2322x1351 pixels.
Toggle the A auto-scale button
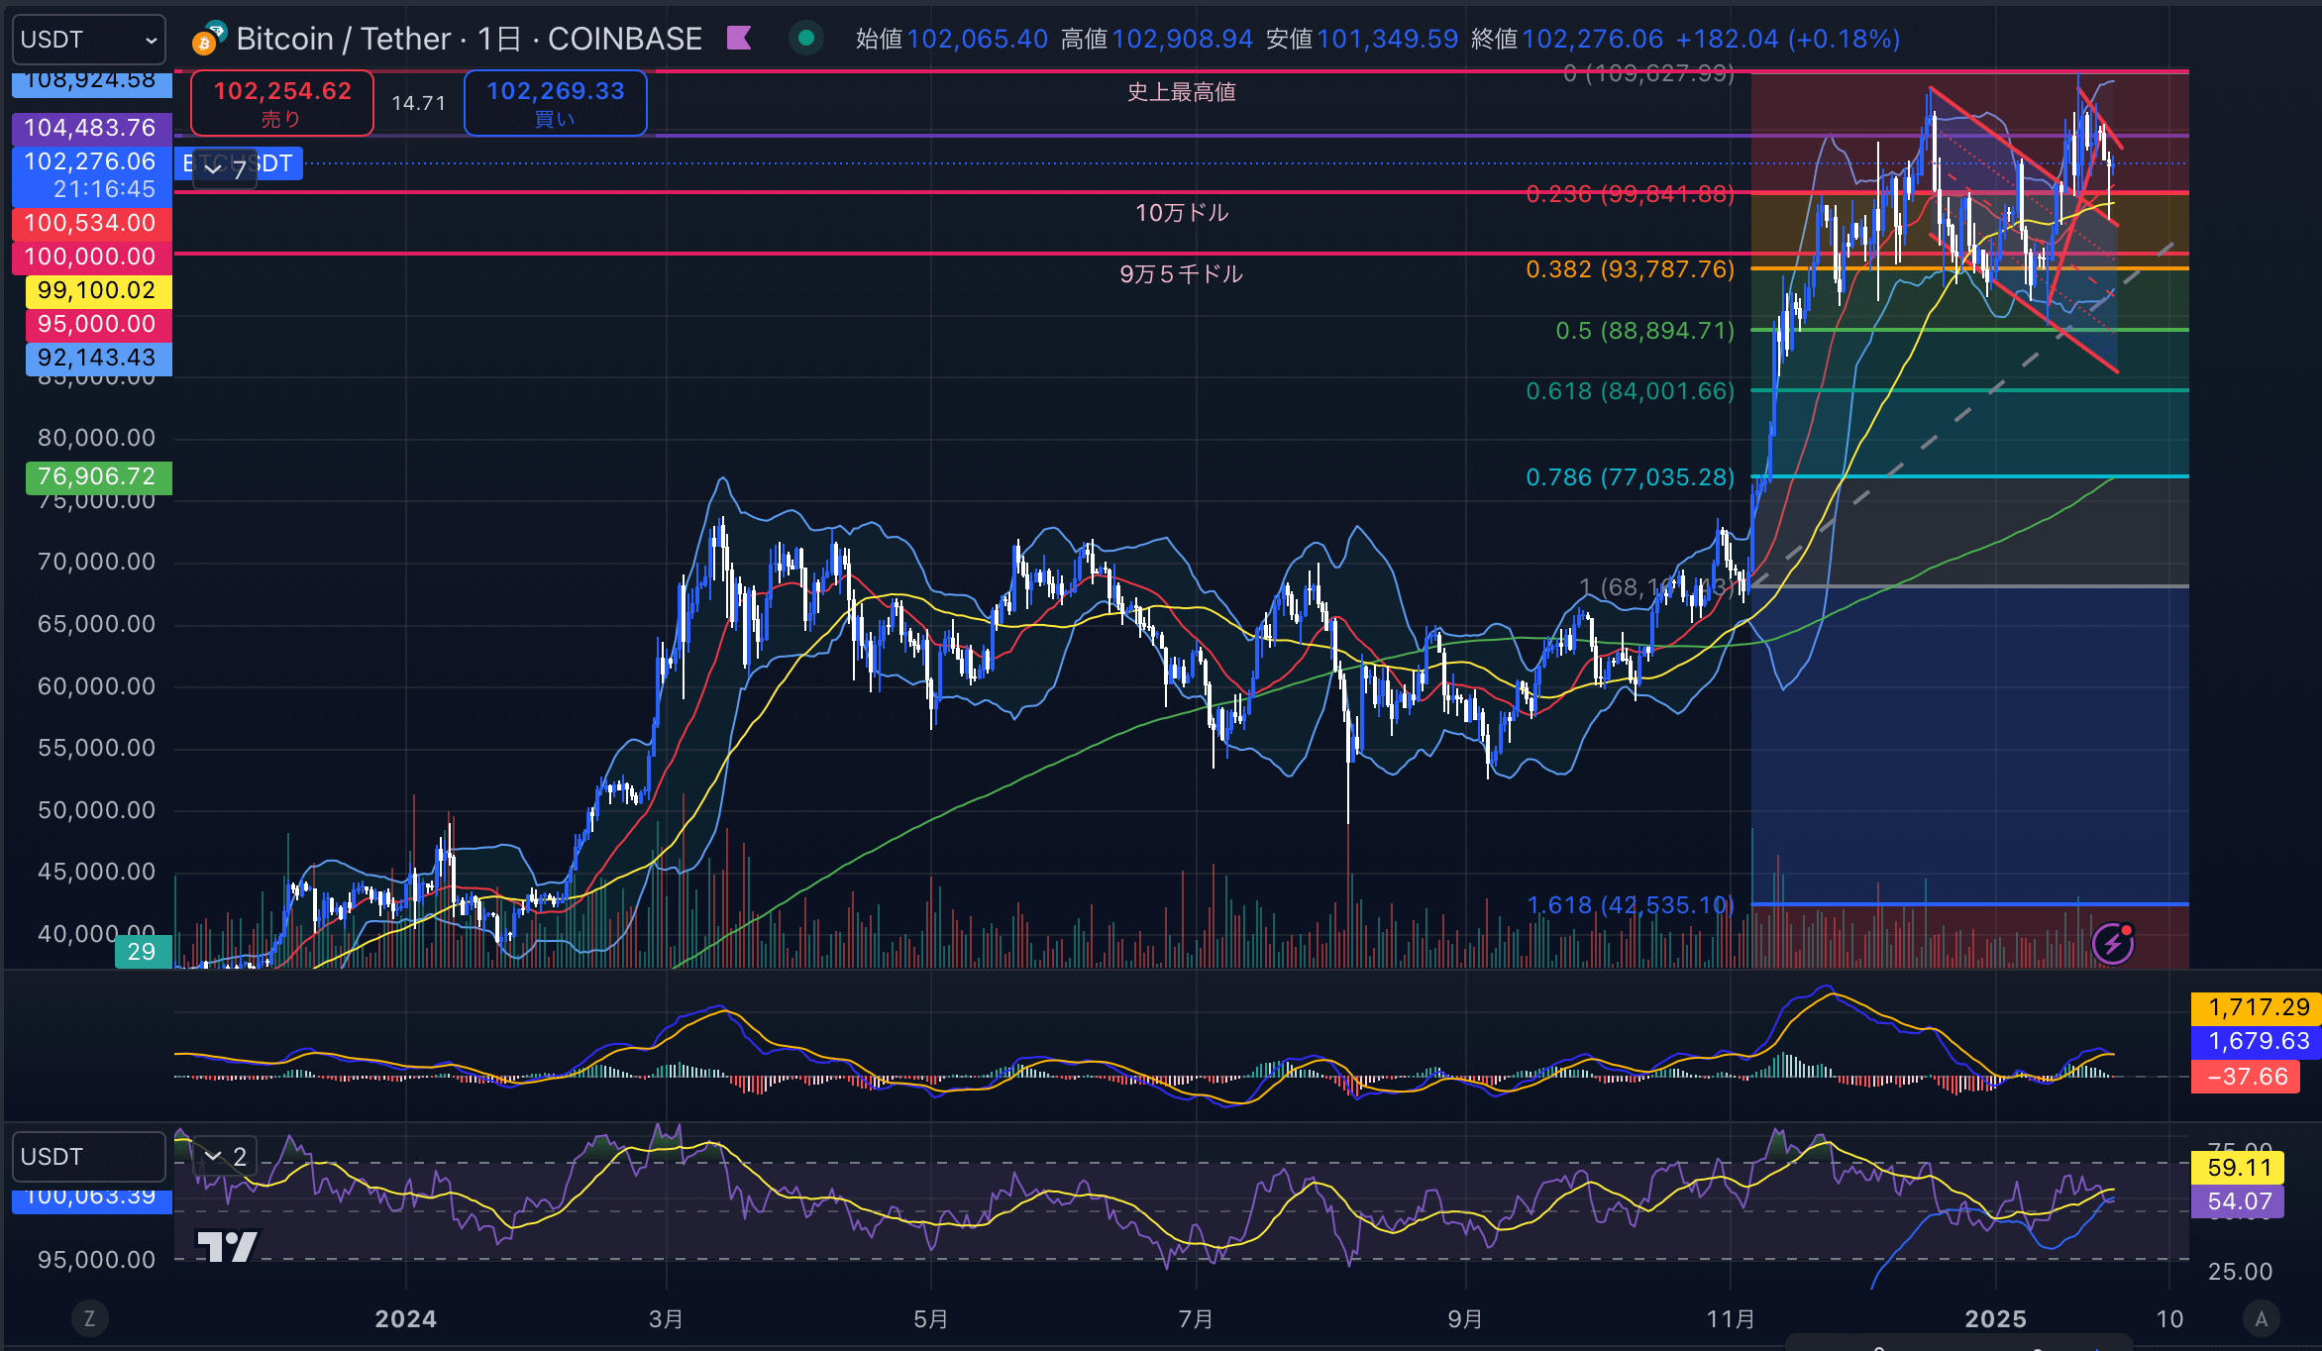2261,1318
